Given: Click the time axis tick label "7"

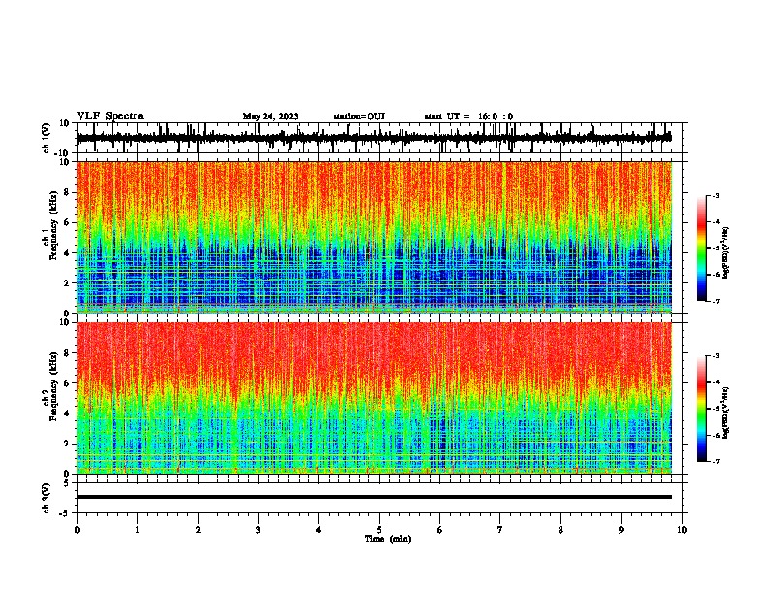Looking at the screenshot, I should [x=500, y=530].
